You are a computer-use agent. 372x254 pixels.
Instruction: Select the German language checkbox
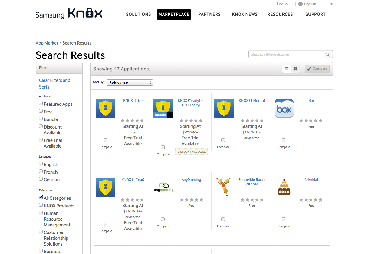tap(41, 179)
